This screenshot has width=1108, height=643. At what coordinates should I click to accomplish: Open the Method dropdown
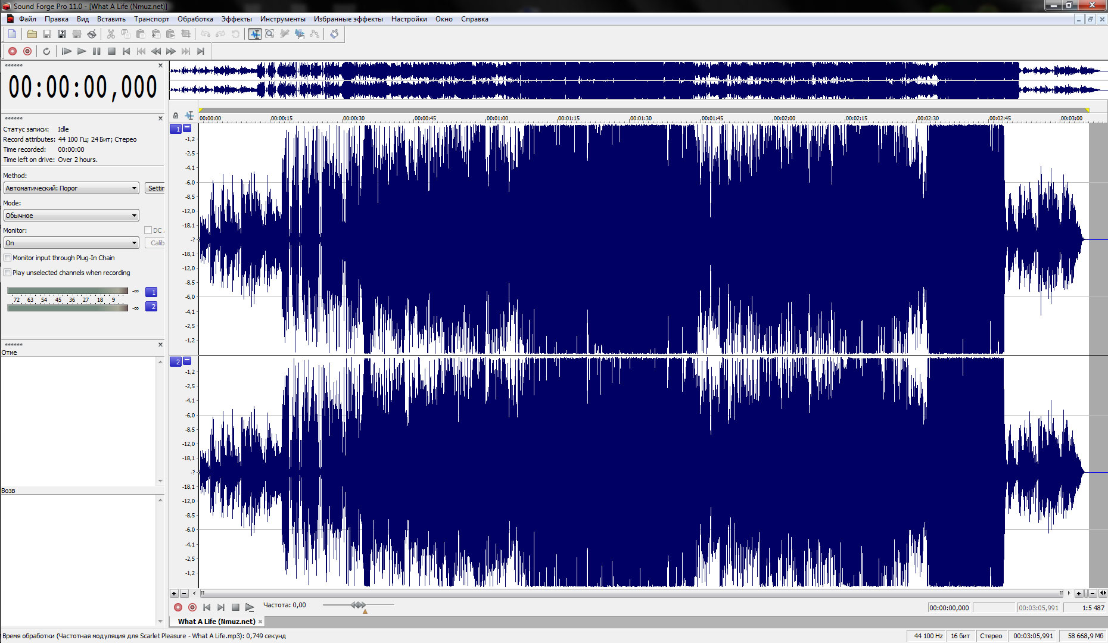71,188
